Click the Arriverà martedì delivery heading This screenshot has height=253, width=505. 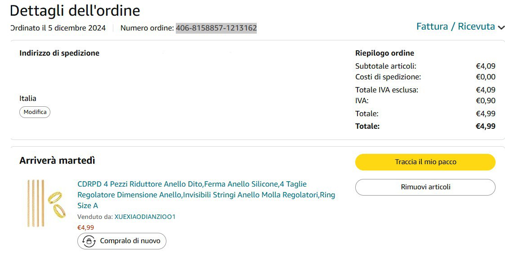pyautogui.click(x=57, y=161)
